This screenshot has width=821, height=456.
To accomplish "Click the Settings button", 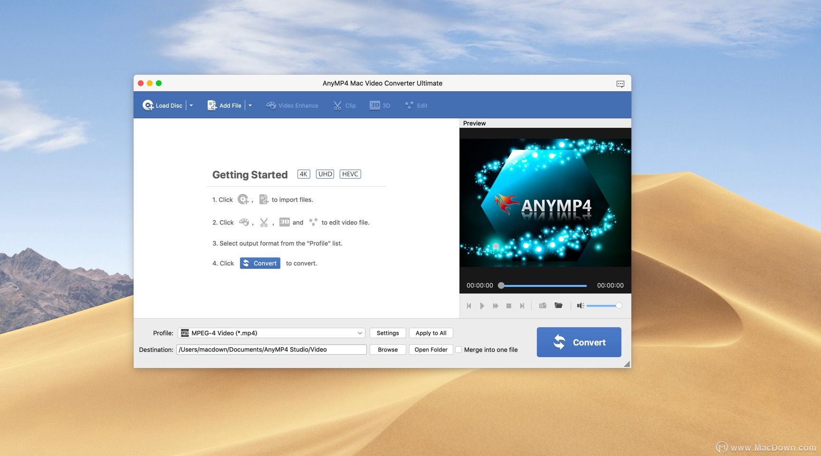I will pyautogui.click(x=388, y=333).
